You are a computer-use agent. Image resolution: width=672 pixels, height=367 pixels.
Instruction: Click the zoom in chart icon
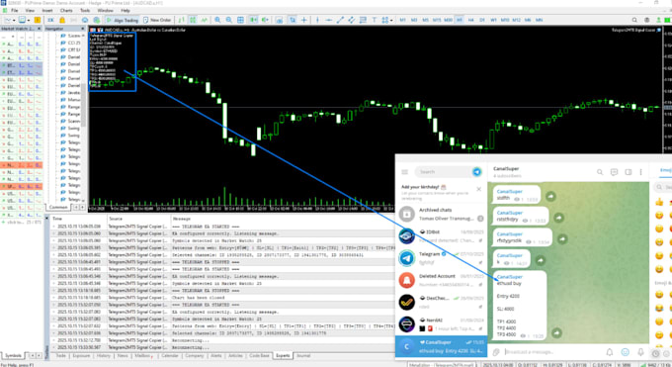point(217,20)
